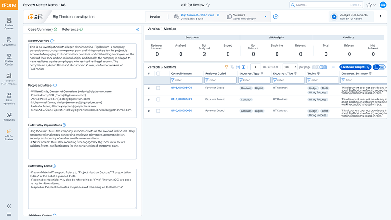
Task: Switch to the Relevance tab
Action: tap(72, 29)
